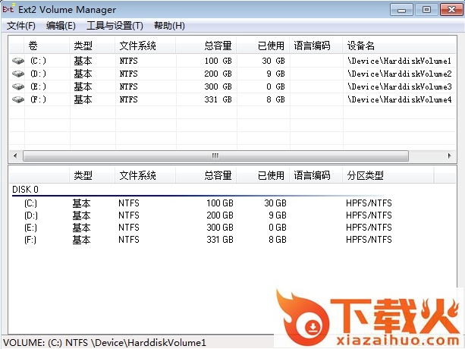Open the 文件(F) menu
Screen dimensions: 465x349
click(x=21, y=26)
